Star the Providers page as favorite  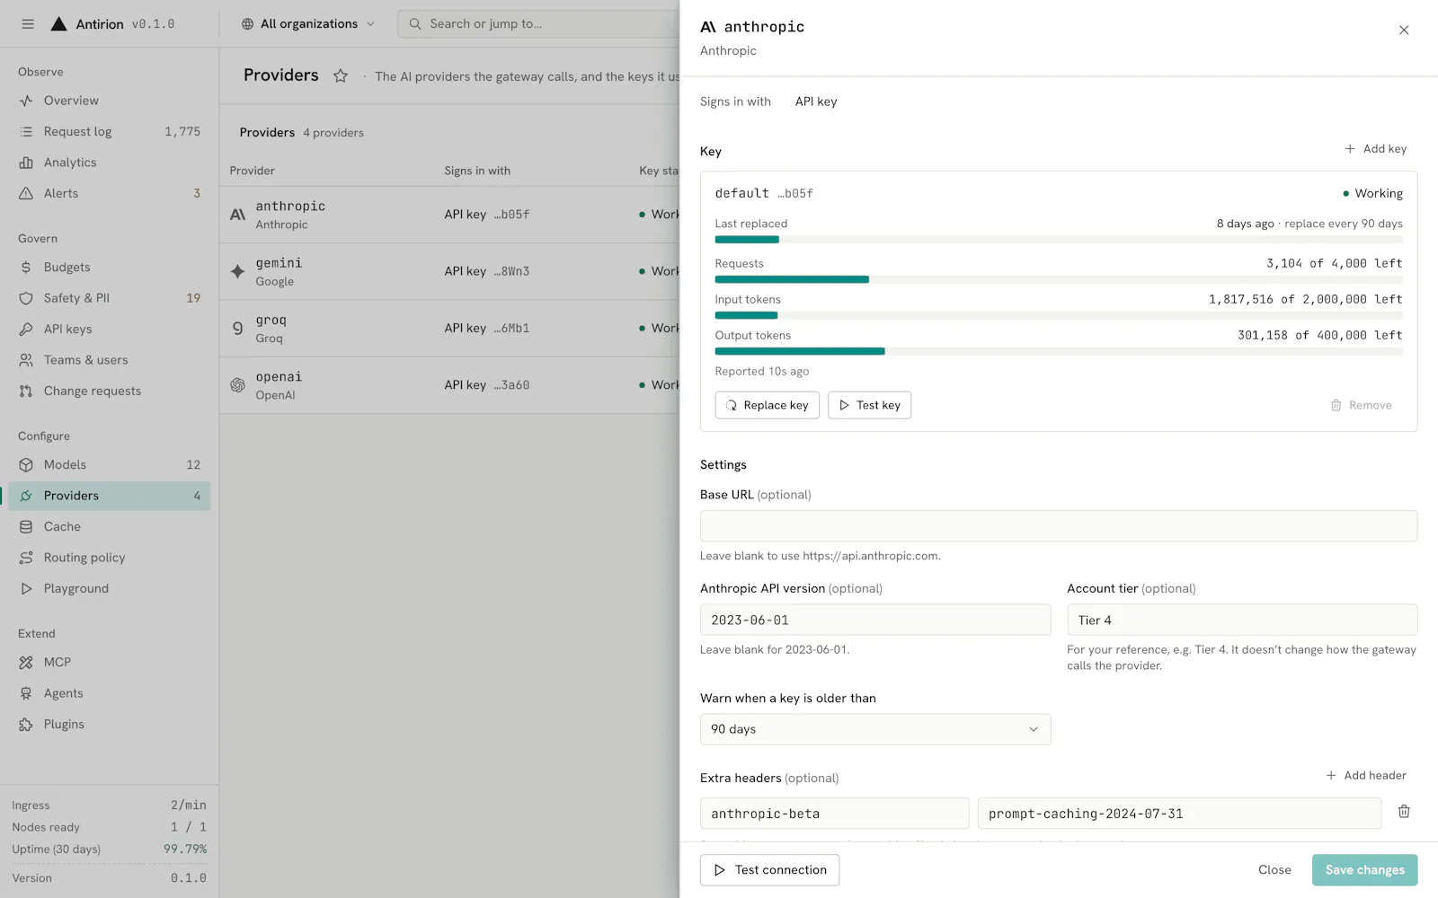pyautogui.click(x=341, y=76)
